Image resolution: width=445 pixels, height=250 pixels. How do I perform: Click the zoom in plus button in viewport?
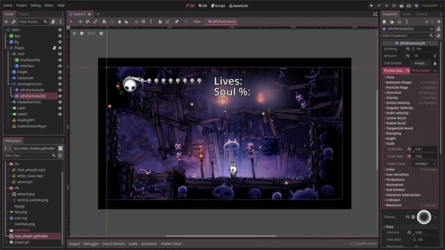[102, 33]
